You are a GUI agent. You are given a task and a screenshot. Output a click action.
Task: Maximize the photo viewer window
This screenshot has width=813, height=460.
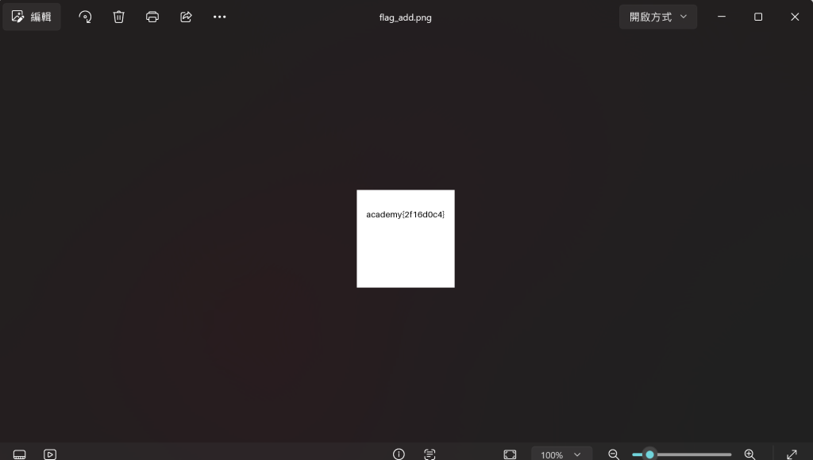pyautogui.click(x=758, y=17)
